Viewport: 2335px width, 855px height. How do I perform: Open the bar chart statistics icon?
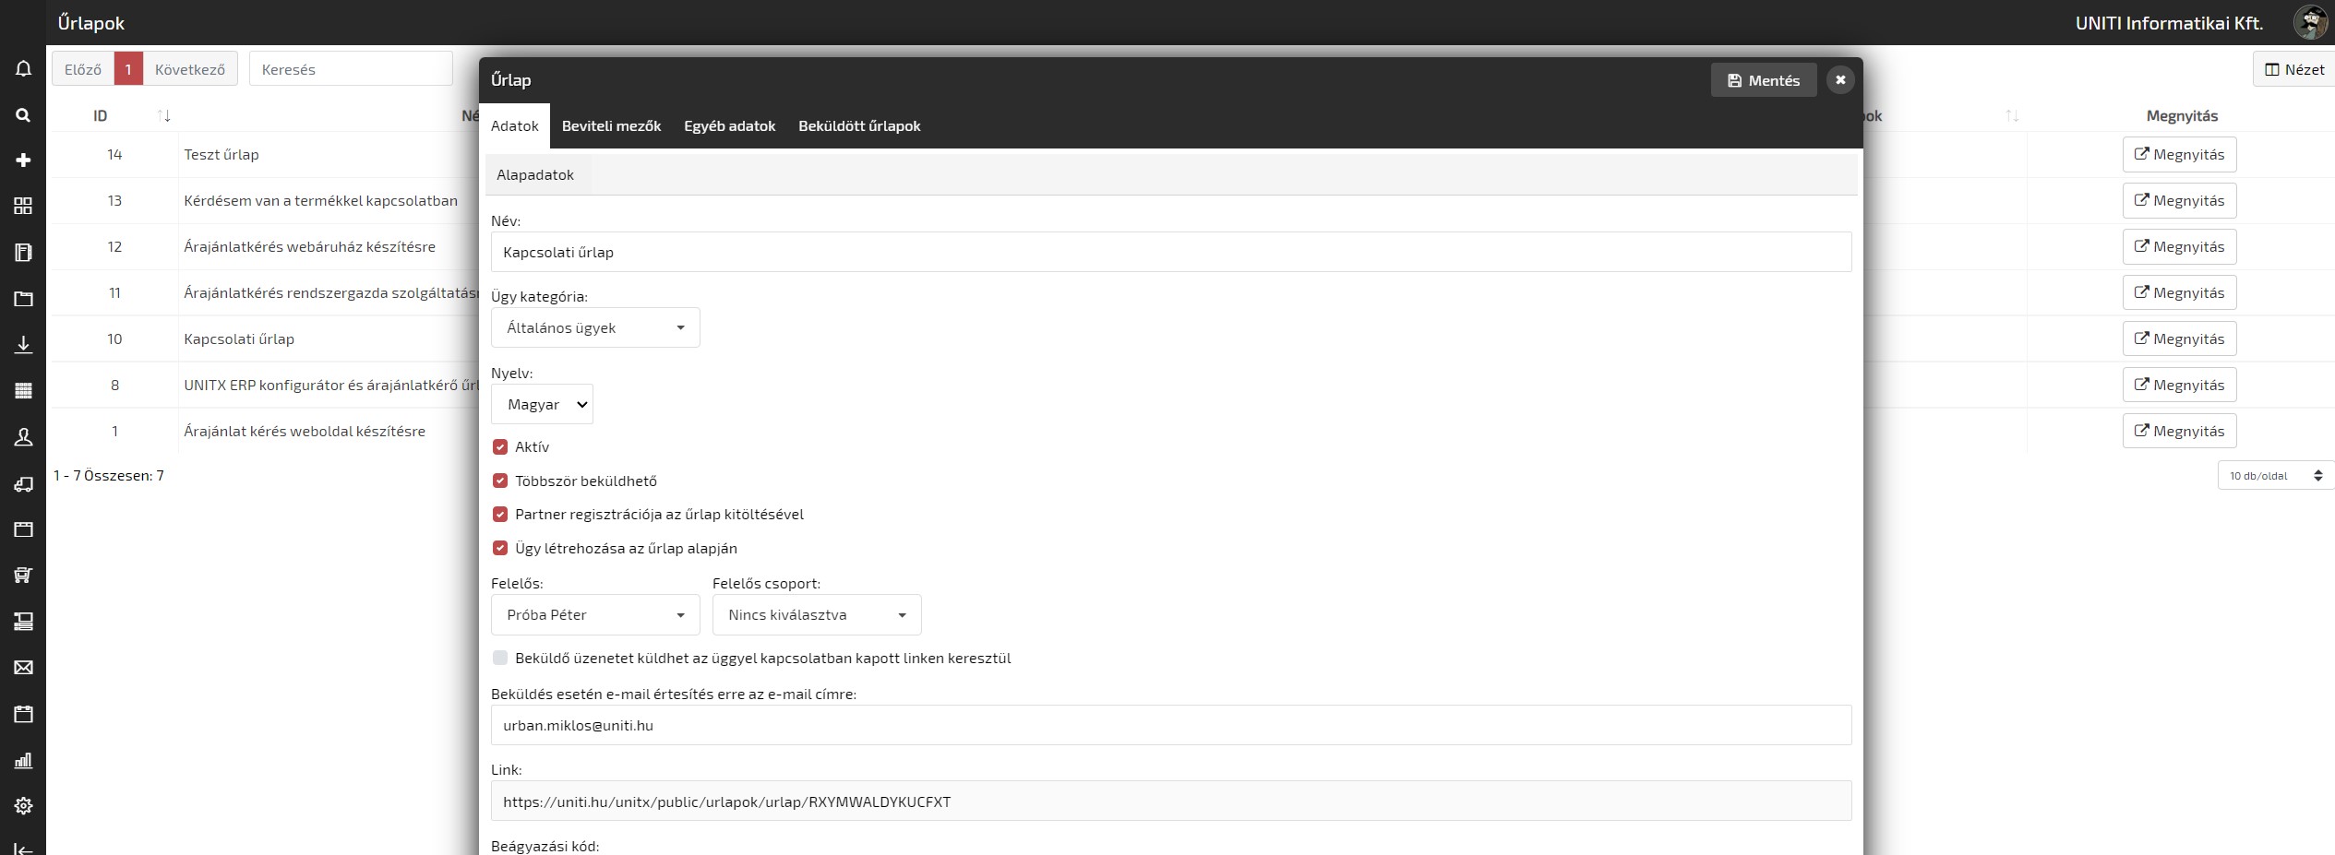pos(23,761)
